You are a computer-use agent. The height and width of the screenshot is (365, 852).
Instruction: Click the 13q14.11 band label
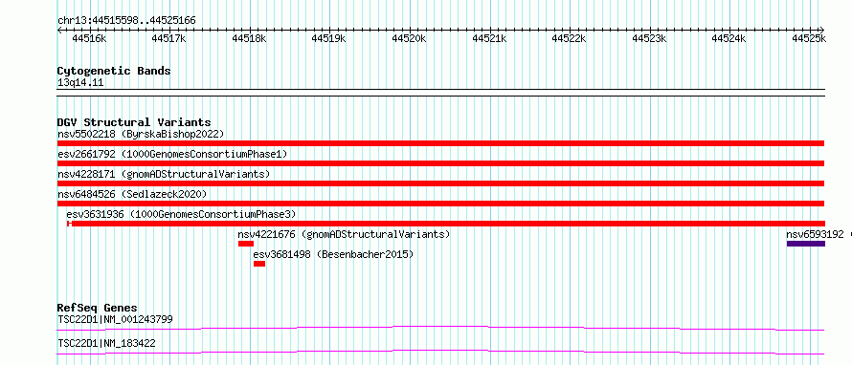[80, 83]
